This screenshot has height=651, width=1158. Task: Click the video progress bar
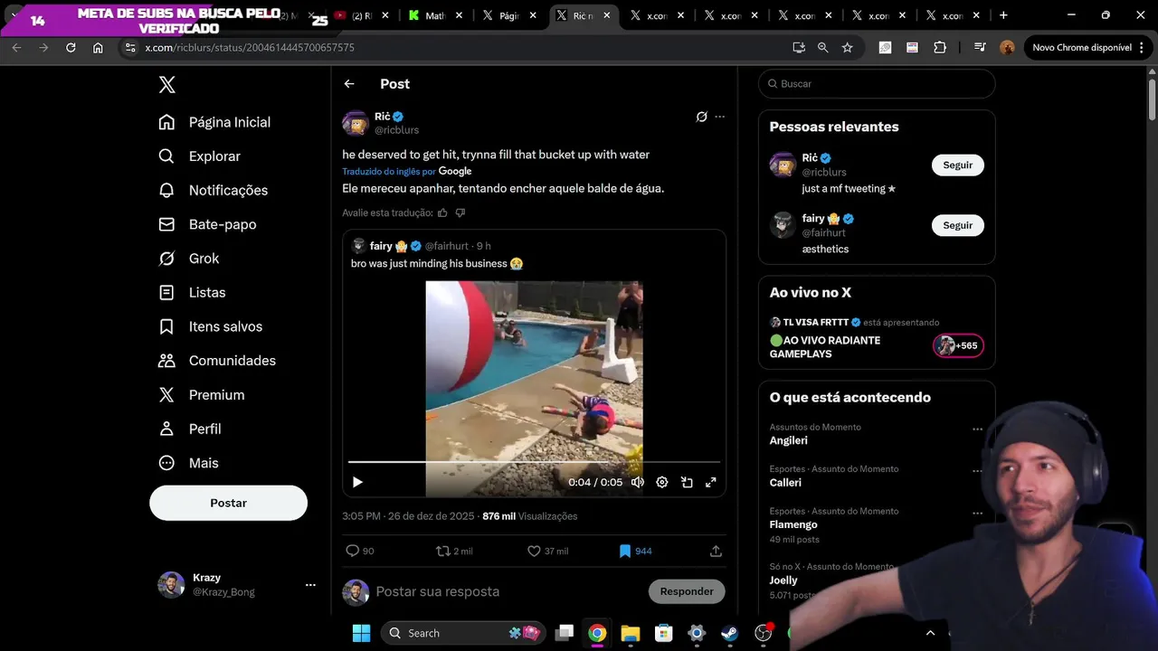click(x=534, y=462)
